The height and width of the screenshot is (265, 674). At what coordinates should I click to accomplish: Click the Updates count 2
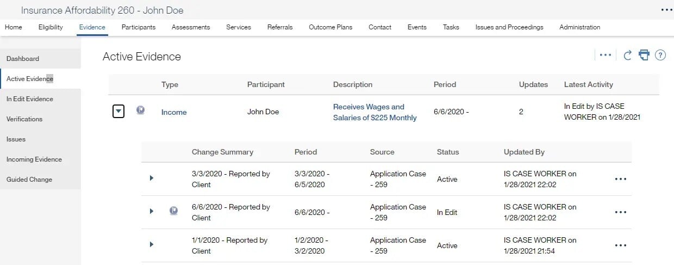click(x=521, y=112)
